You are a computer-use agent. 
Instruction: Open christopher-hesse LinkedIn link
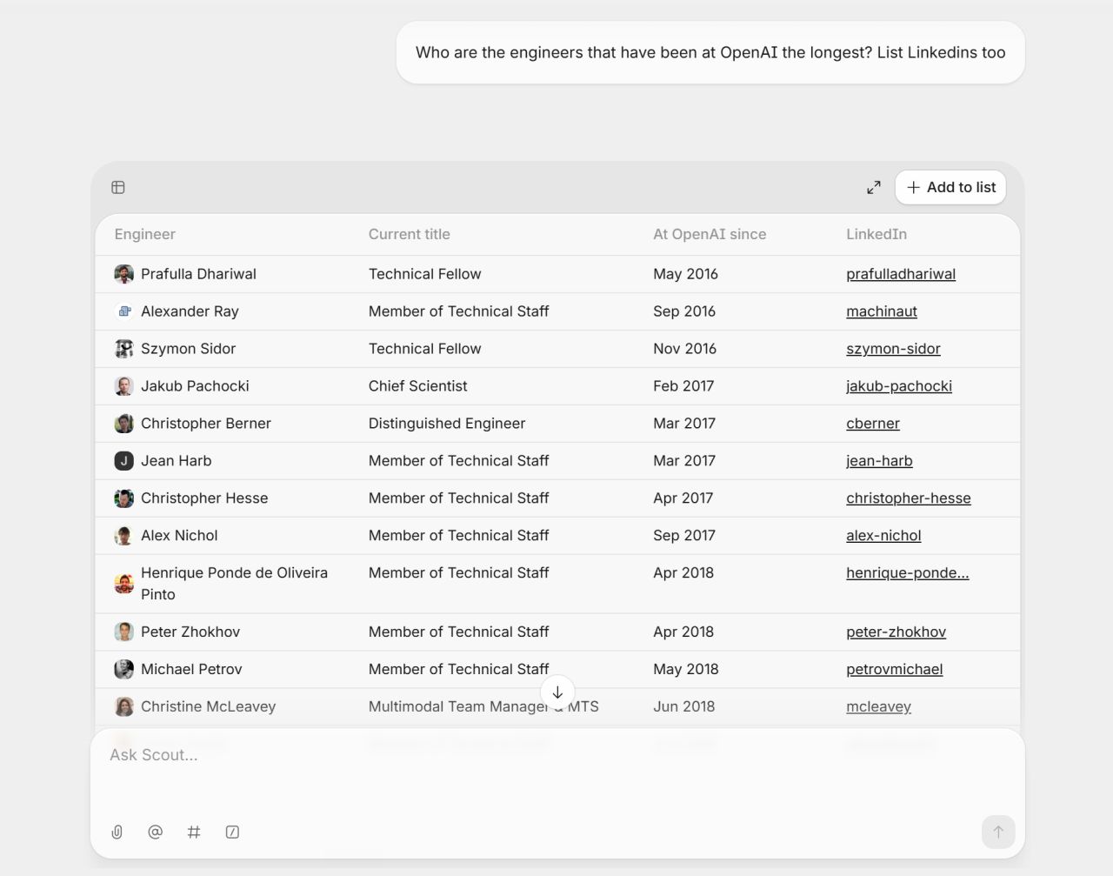point(909,498)
